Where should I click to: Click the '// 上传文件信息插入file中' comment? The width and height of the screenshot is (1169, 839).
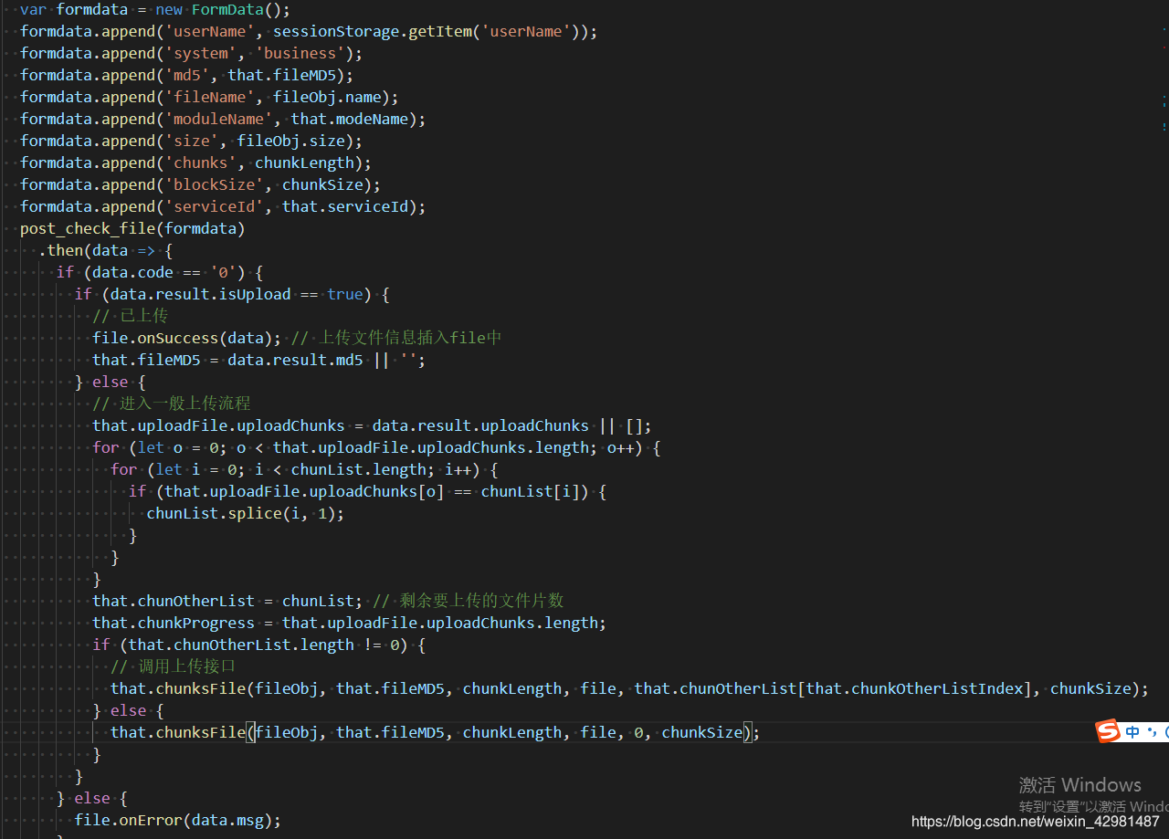(x=396, y=339)
